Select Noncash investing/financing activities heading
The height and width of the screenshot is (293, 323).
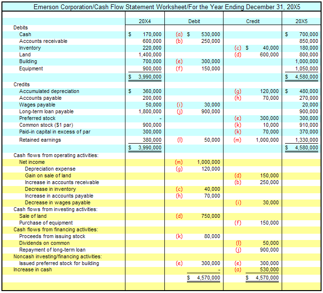pyautogui.click(x=58, y=256)
